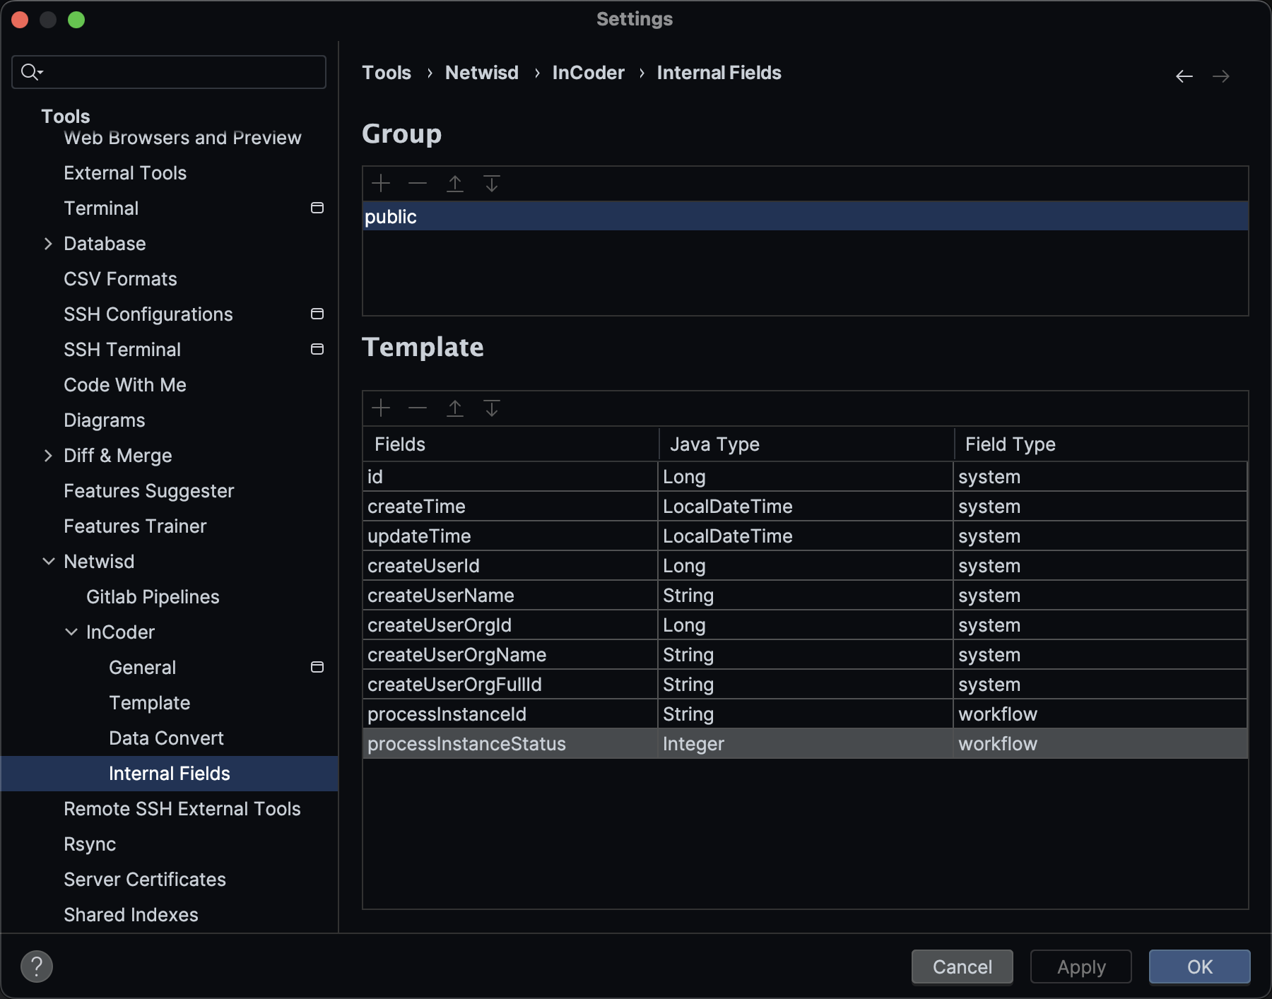Expand the Diff & Merge node

tap(48, 456)
